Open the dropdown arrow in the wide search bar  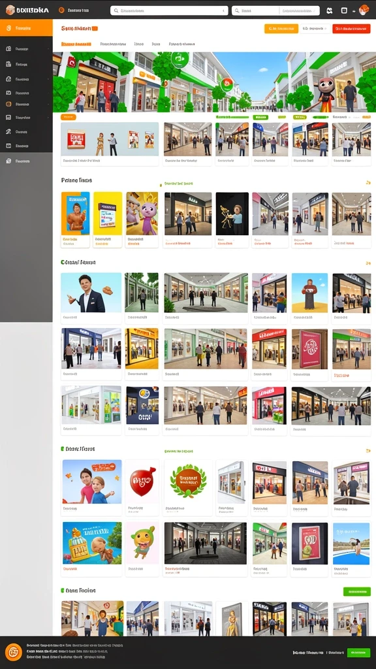tap(223, 10)
